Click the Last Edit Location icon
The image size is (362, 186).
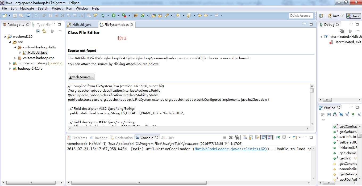199,15
